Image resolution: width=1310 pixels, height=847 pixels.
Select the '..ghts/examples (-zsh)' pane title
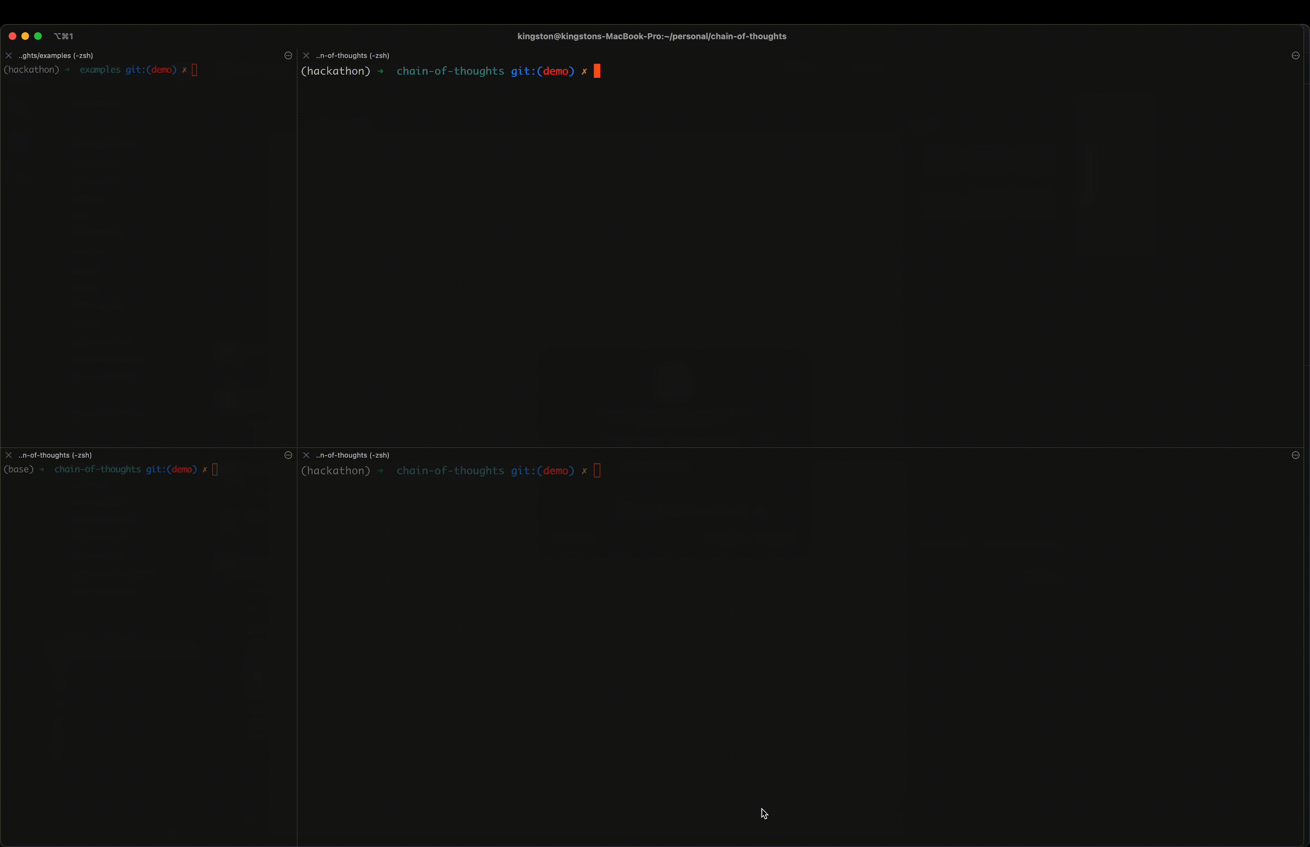click(56, 56)
